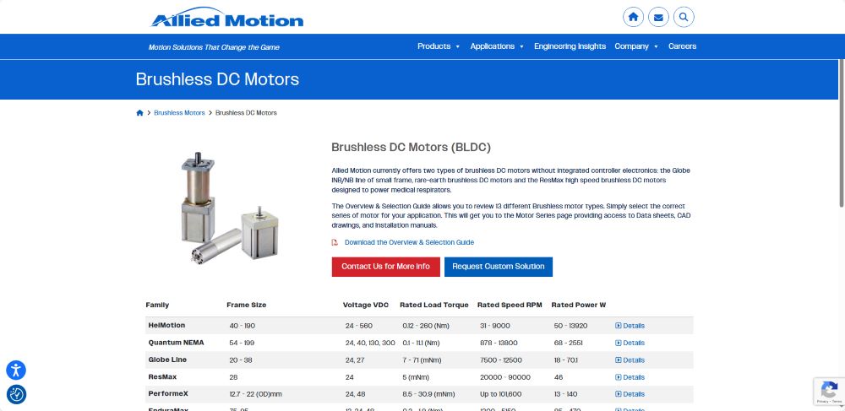Click the 40 - 190 frame size cell
This screenshot has height=411, width=845.
[243, 326]
